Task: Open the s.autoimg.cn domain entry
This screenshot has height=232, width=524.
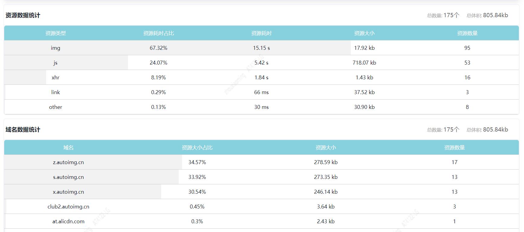Action: click(x=69, y=177)
